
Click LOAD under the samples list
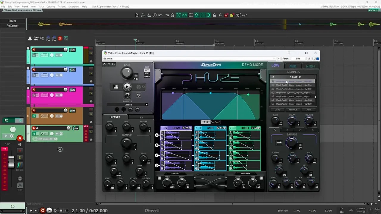tap(277, 110)
